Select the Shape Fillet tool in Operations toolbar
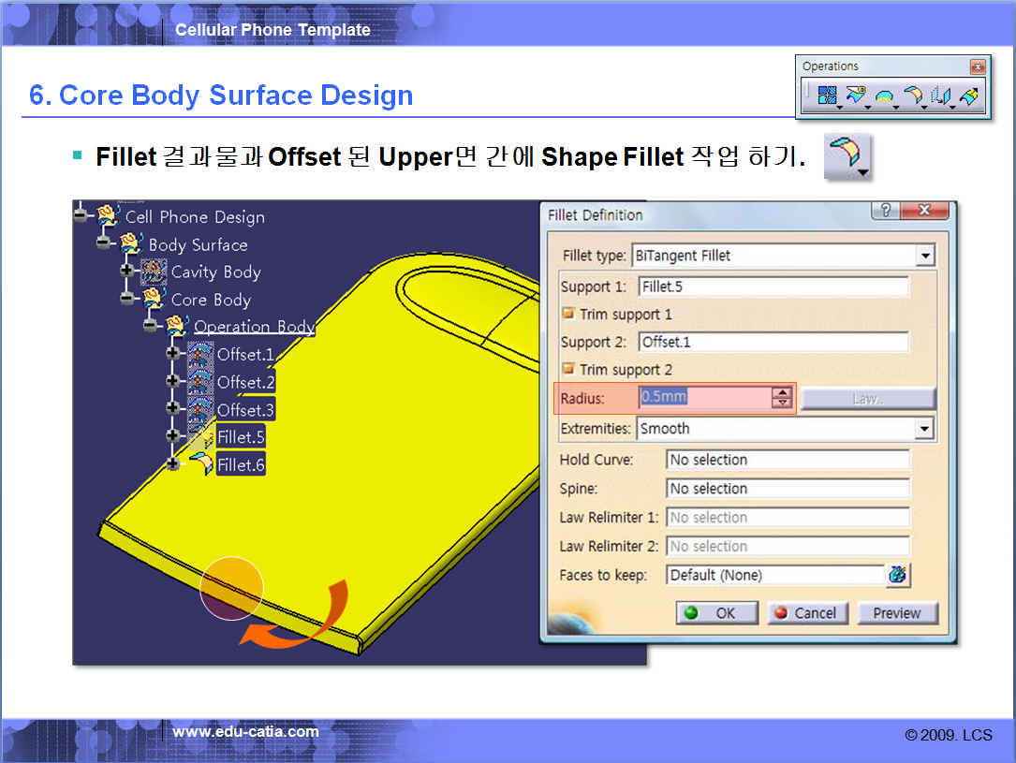 [x=913, y=95]
